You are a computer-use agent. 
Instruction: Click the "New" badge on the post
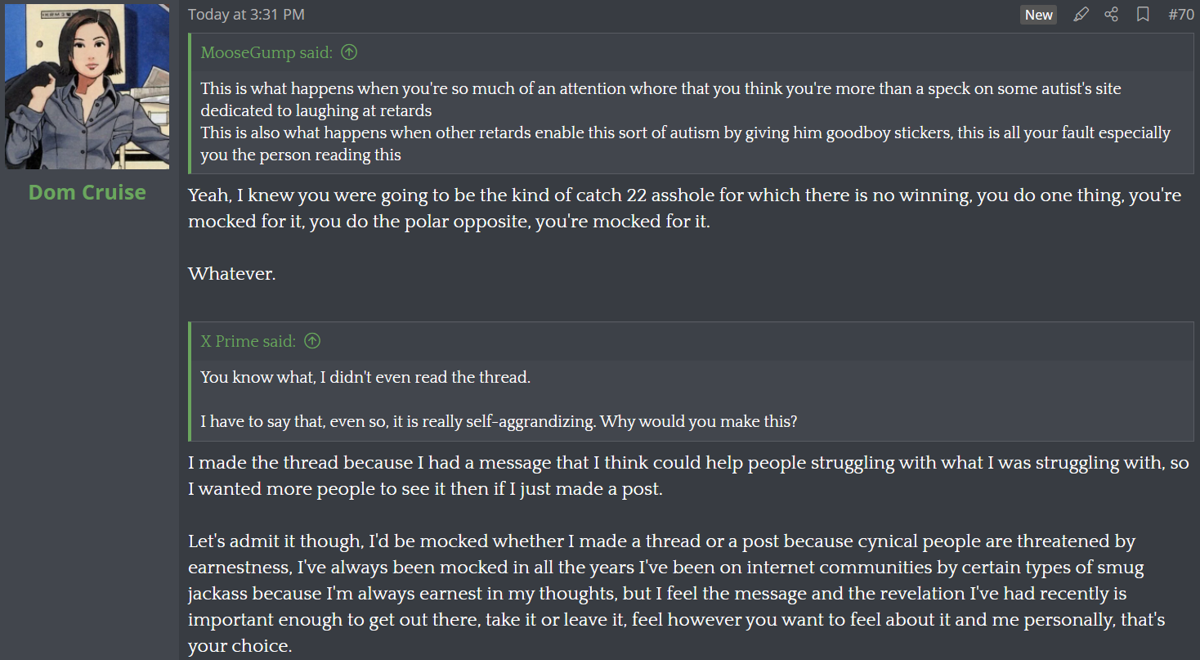click(1038, 15)
